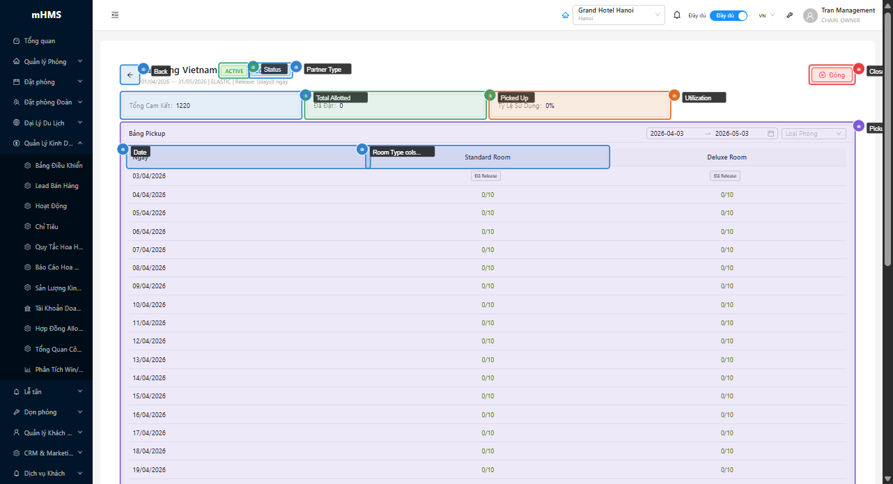Expand the Quản lý Phòng sidebar menu
The image size is (893, 484).
pyautogui.click(x=47, y=61)
